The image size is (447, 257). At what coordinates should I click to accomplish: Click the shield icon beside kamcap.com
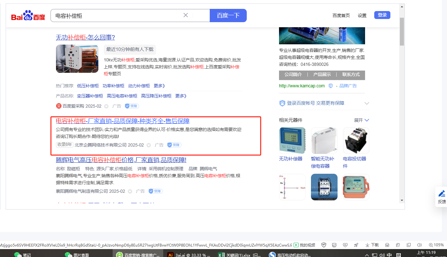[331, 86]
